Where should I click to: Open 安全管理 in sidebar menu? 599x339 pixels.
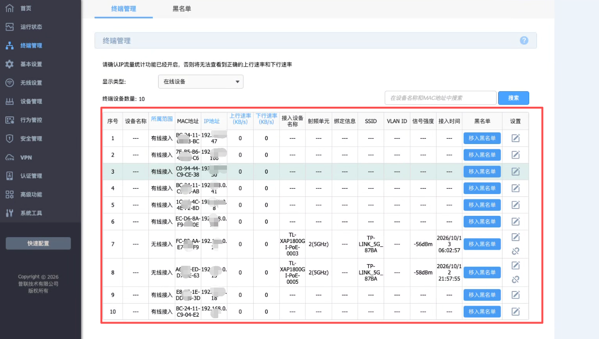click(x=31, y=139)
